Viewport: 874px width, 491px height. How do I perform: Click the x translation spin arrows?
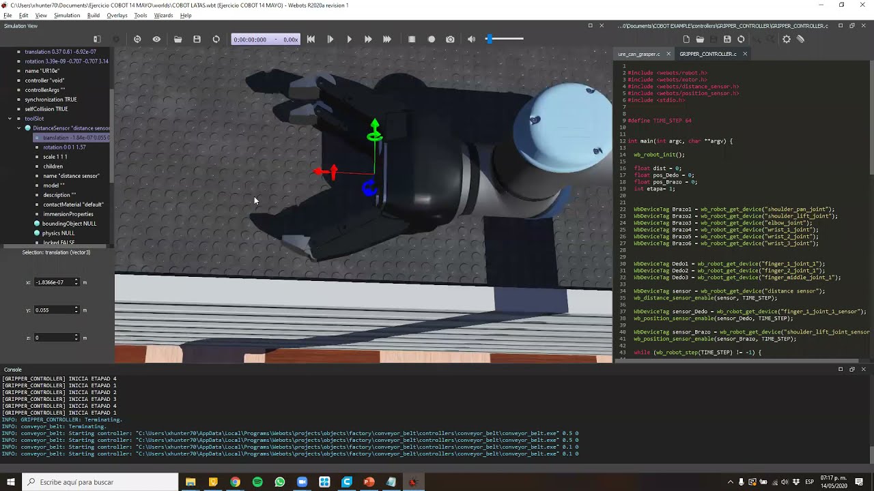(x=76, y=282)
